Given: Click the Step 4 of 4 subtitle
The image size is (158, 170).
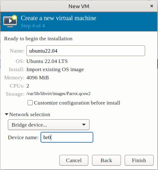Looking at the screenshot, I should point(33,26).
